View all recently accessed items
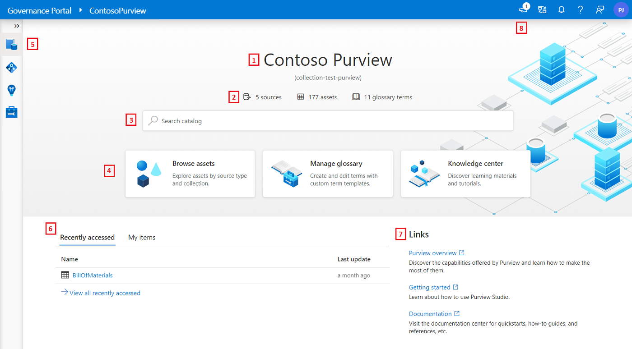The width and height of the screenshot is (632, 349). coord(105,293)
